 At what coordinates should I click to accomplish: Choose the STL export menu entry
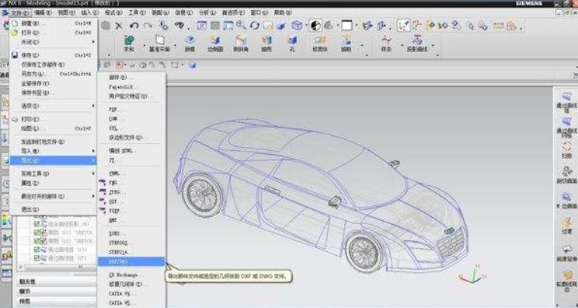coord(113,128)
